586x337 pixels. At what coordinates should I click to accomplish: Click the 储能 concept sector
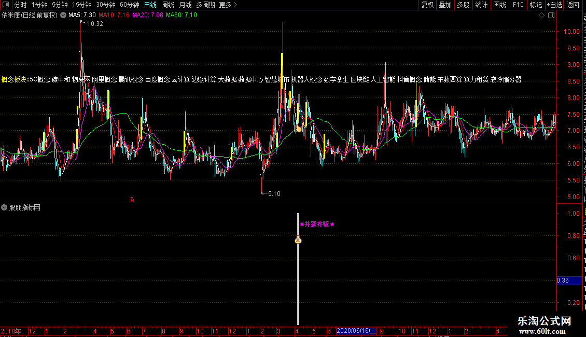(429, 79)
